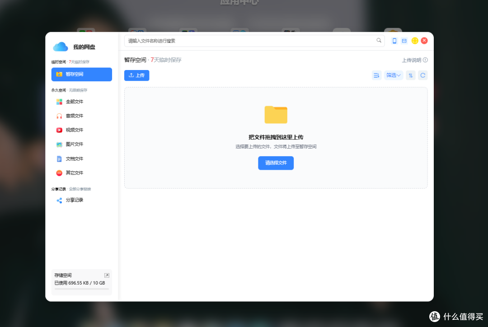Click the yellow folder icon in drop area
This screenshot has width=488, height=327.
click(276, 115)
